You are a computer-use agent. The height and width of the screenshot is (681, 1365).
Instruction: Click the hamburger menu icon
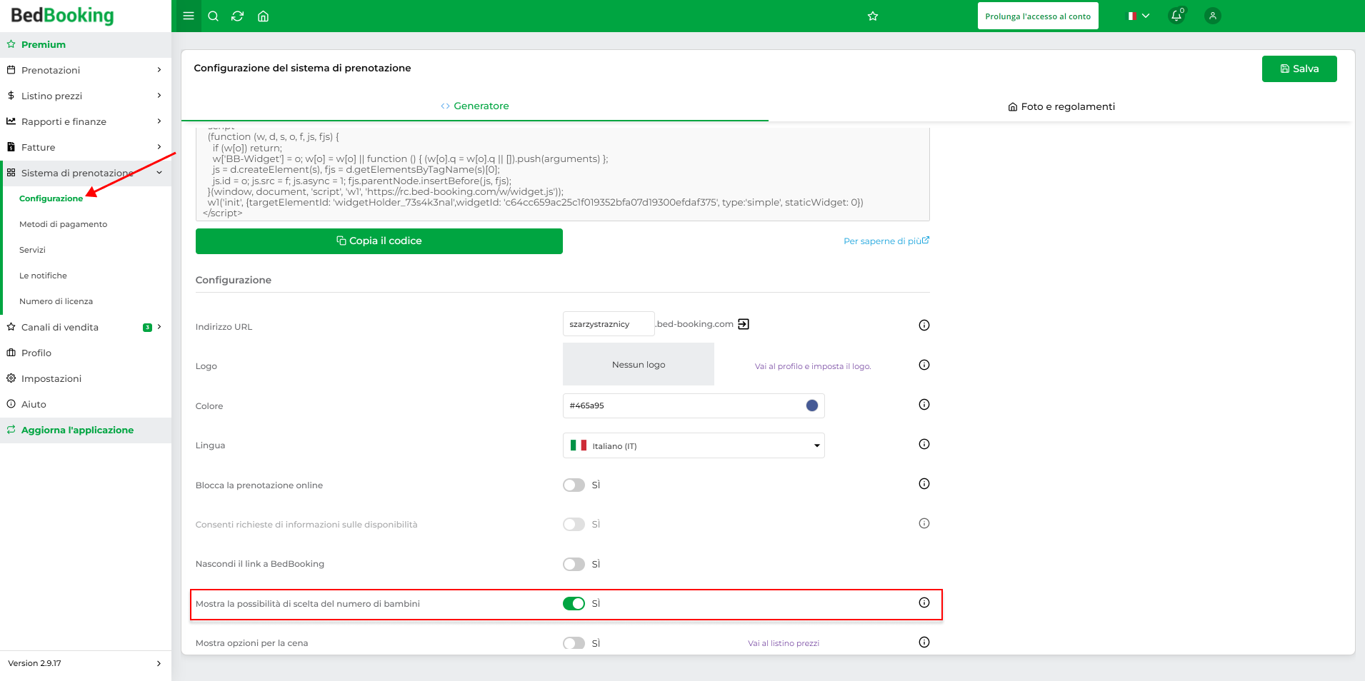(189, 16)
